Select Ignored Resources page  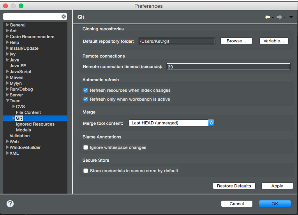pyautogui.click(x=35, y=124)
